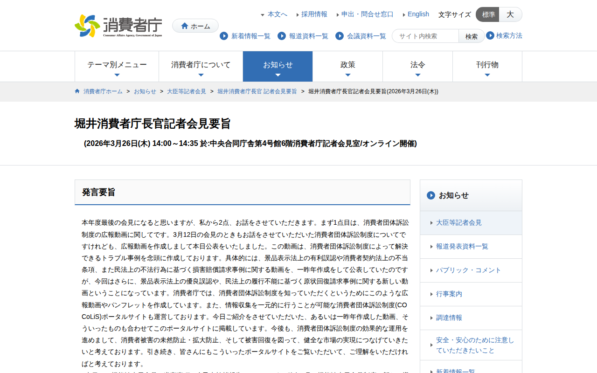Viewport: 597px width, 373px height.
Task: Open the 政策 dropdown menu
Action: pos(347,66)
